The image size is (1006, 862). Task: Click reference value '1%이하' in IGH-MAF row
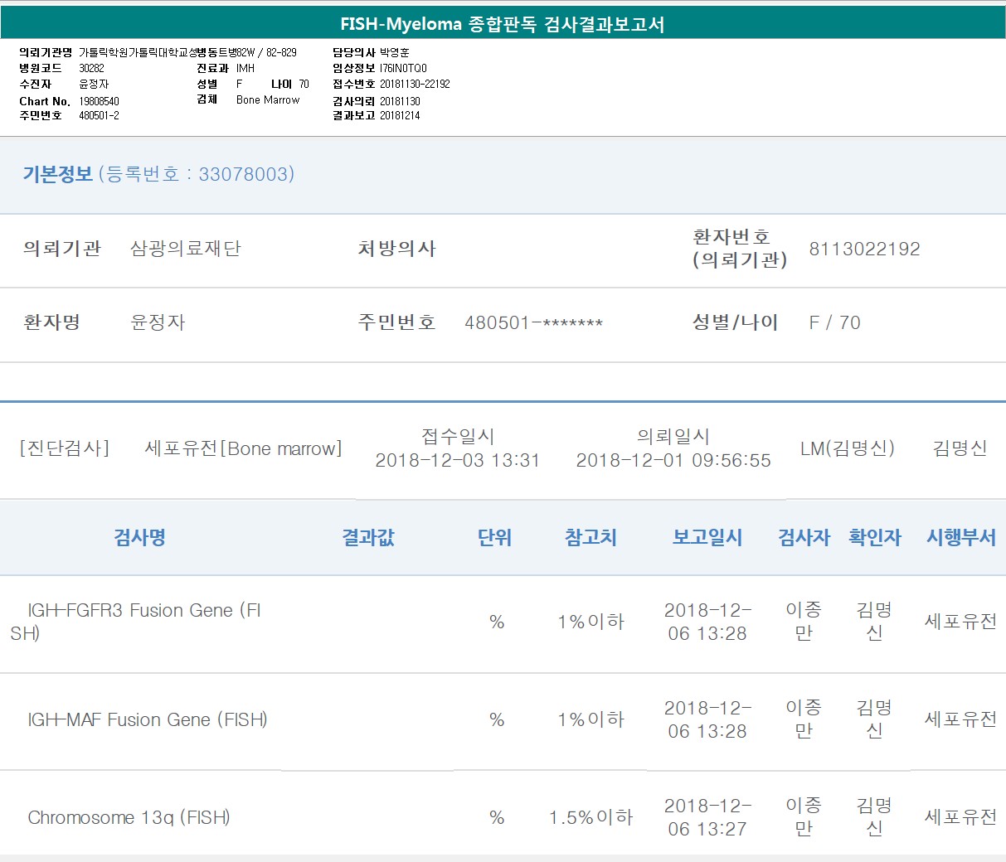[x=590, y=719]
